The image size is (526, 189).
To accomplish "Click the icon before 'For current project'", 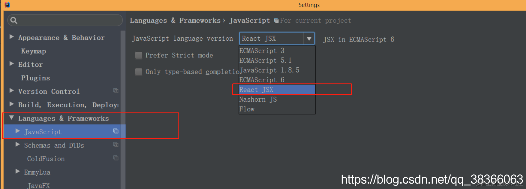I will pos(276,21).
